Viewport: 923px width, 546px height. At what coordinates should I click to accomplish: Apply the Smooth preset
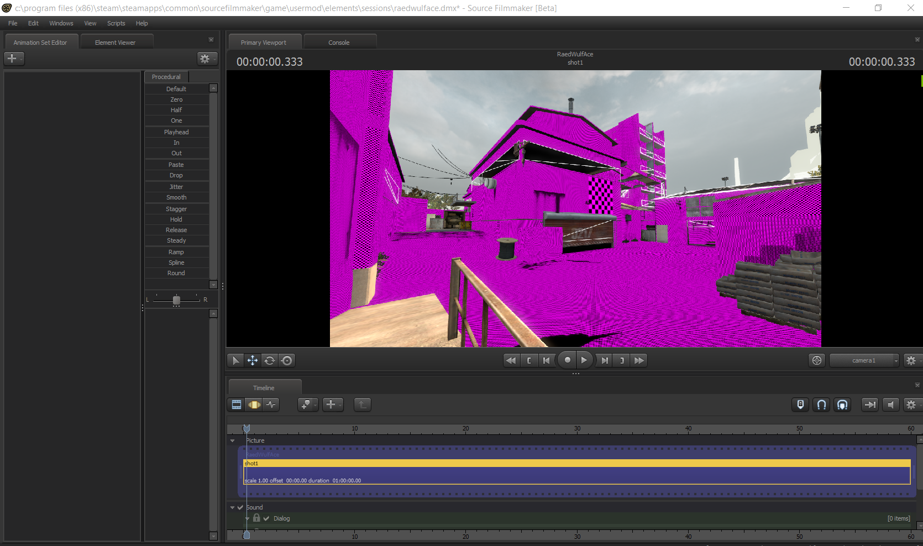(x=177, y=197)
